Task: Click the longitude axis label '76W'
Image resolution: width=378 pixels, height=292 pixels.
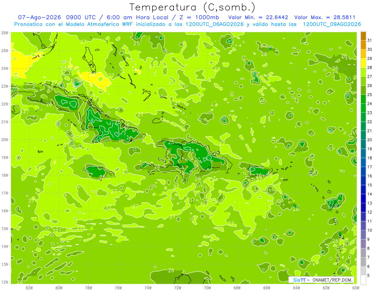Action: coord(118,288)
